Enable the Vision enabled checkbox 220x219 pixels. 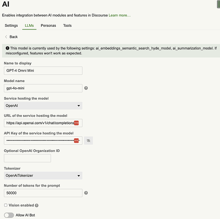point(6,205)
